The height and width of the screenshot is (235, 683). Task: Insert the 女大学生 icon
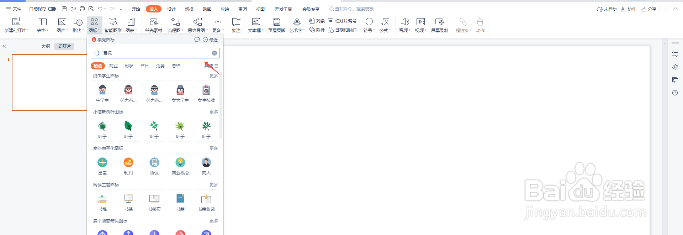coord(180,93)
